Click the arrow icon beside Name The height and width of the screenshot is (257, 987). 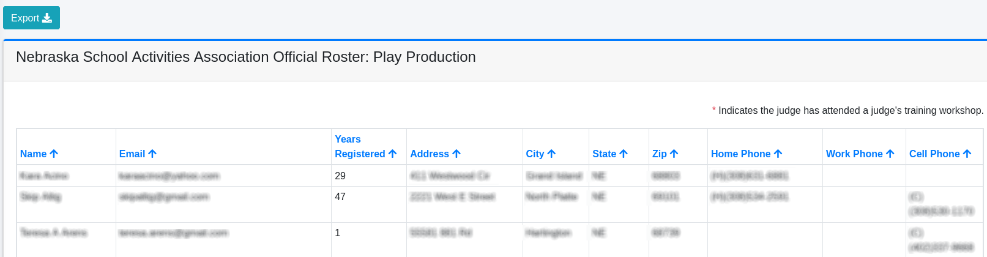(54, 154)
